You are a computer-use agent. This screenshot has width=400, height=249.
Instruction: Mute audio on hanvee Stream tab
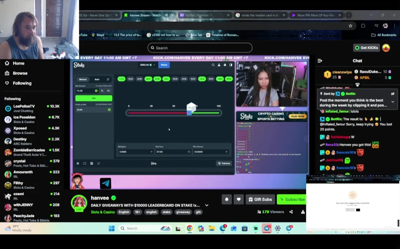click(166, 15)
